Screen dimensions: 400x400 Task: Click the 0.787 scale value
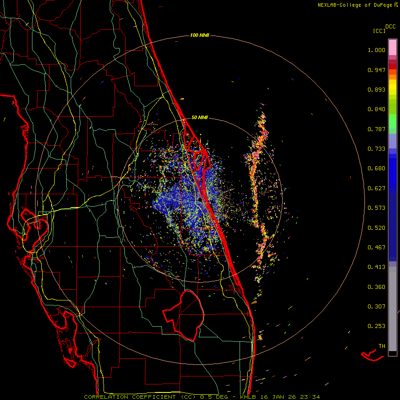tap(376, 129)
